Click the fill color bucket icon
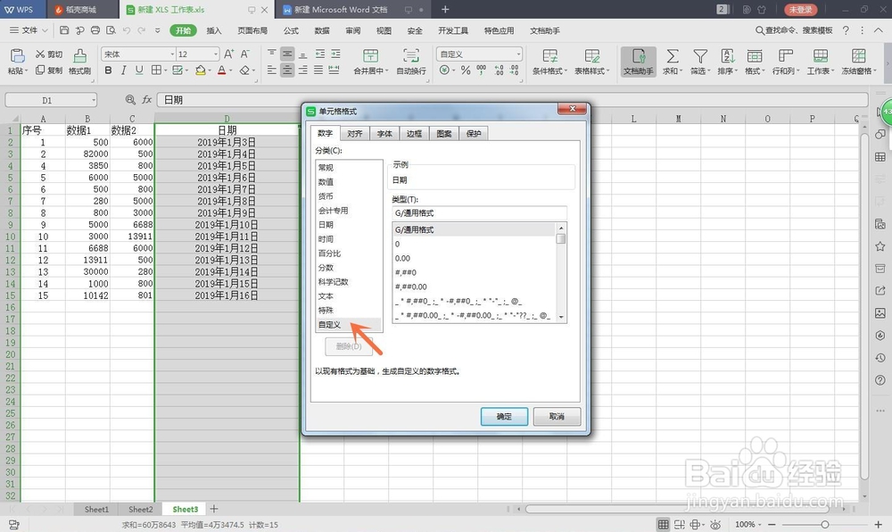This screenshot has width=892, height=532. point(200,70)
